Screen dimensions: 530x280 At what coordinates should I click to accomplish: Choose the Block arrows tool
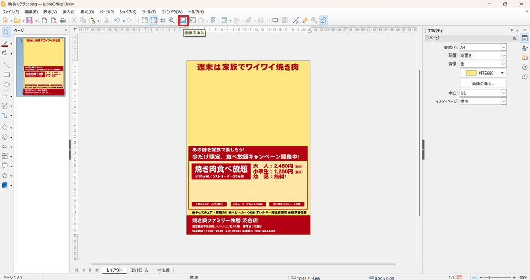point(5,147)
